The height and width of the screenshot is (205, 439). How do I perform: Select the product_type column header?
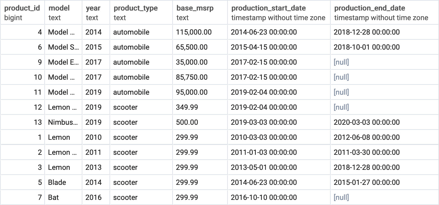pos(141,12)
